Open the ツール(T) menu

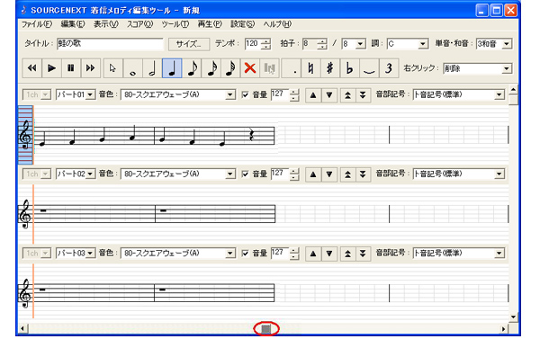point(175,24)
